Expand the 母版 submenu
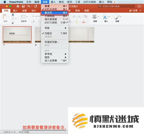This screenshot has height=134, width=144. tap(55, 28)
